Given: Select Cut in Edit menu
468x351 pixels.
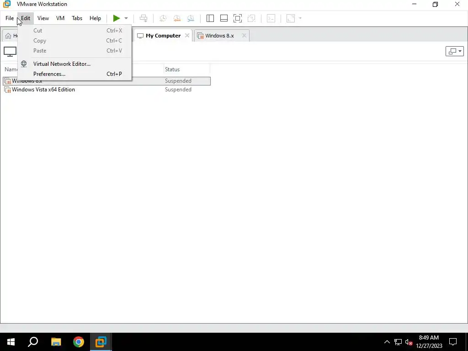Looking at the screenshot, I should (74, 31).
